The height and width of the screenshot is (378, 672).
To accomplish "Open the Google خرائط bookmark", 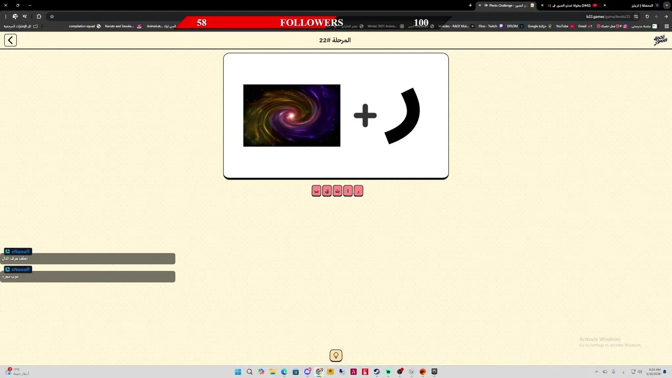I will (x=540, y=26).
